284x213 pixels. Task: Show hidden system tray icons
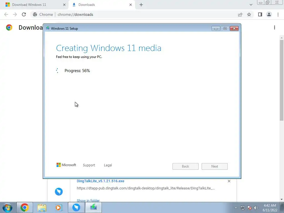click(236, 208)
